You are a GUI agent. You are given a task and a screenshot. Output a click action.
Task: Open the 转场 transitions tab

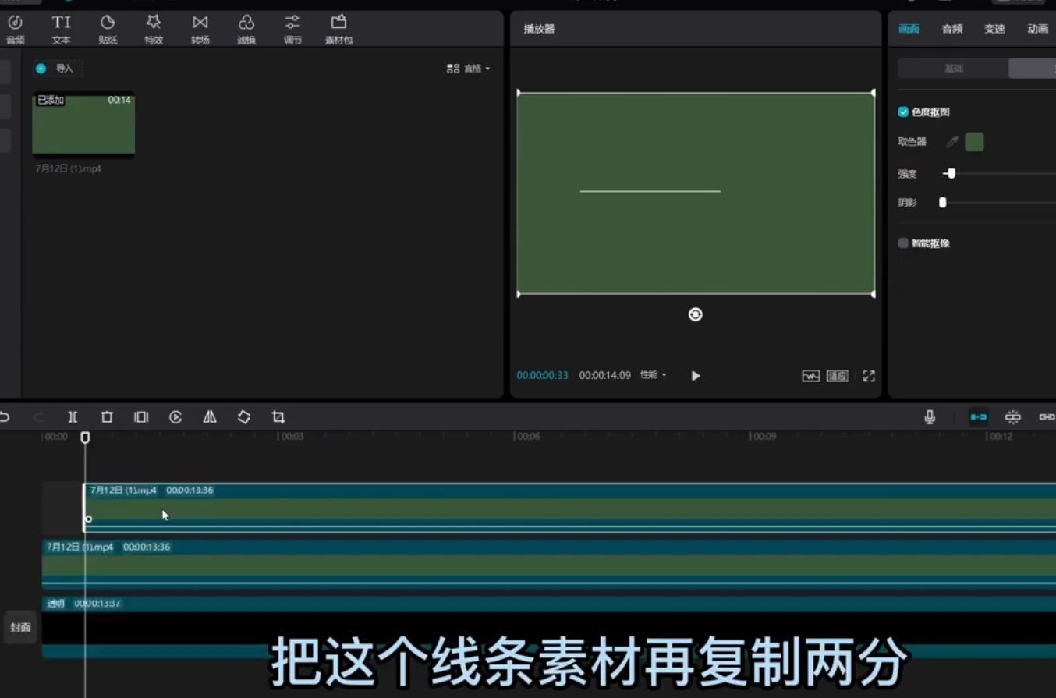(200, 29)
